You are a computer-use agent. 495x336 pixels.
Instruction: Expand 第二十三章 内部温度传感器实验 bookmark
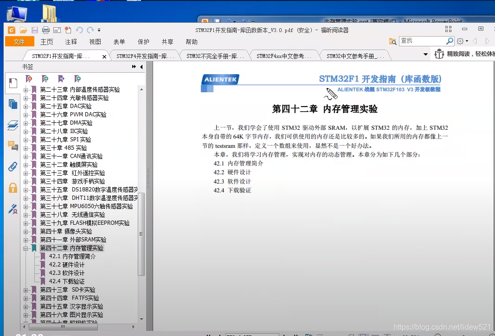click(26, 90)
